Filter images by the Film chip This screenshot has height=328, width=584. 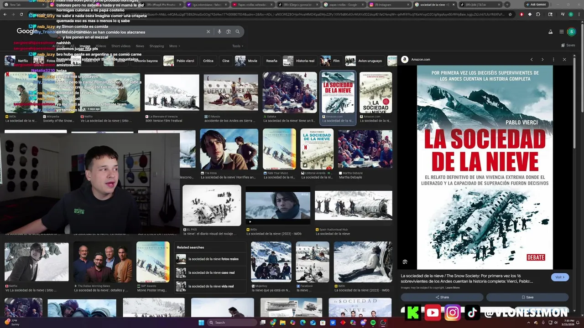tap(331, 61)
